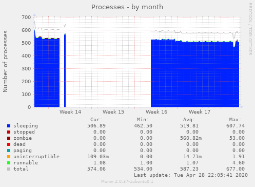The height and width of the screenshot is (187, 255).
Task: Click the 'Last update' timestamp line
Action: [x=191, y=175]
